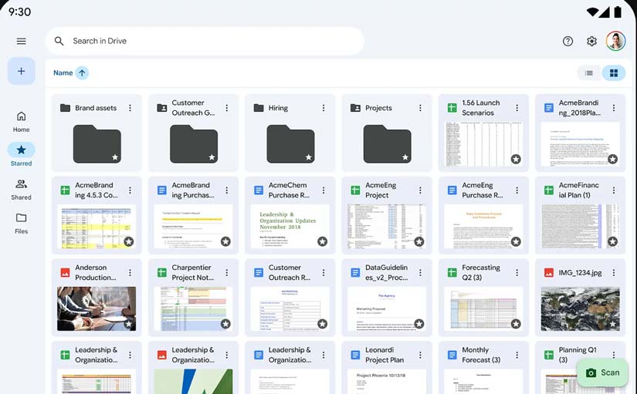Image resolution: width=637 pixels, height=394 pixels.
Task: Open the AcmeBranding Purchas document title
Action: [x=192, y=190]
